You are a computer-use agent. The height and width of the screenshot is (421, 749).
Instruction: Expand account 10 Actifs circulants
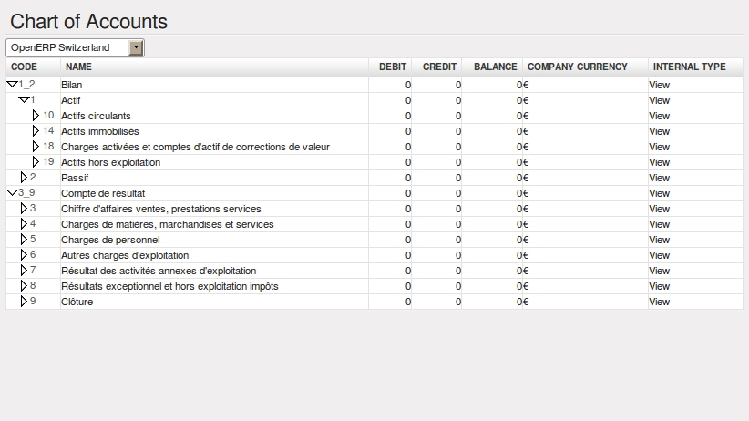tap(36, 116)
